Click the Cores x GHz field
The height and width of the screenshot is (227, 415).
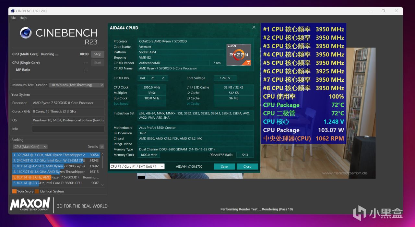(x=68, y=111)
